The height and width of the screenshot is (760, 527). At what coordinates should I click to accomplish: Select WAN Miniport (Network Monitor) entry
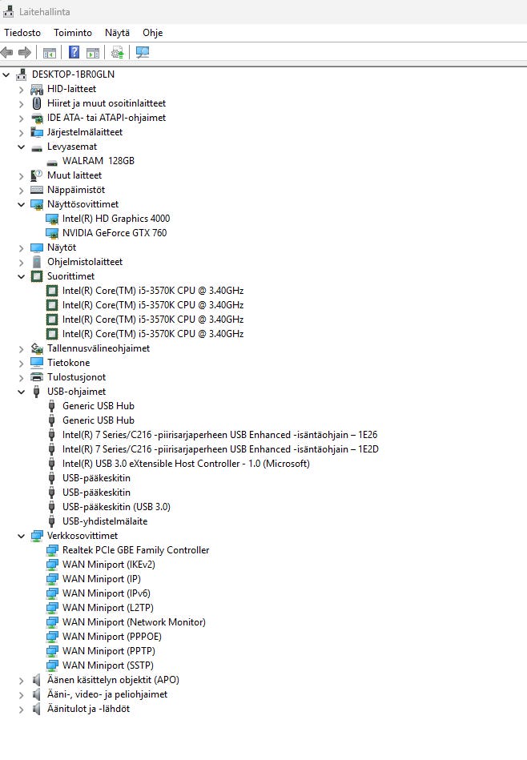[x=134, y=622]
